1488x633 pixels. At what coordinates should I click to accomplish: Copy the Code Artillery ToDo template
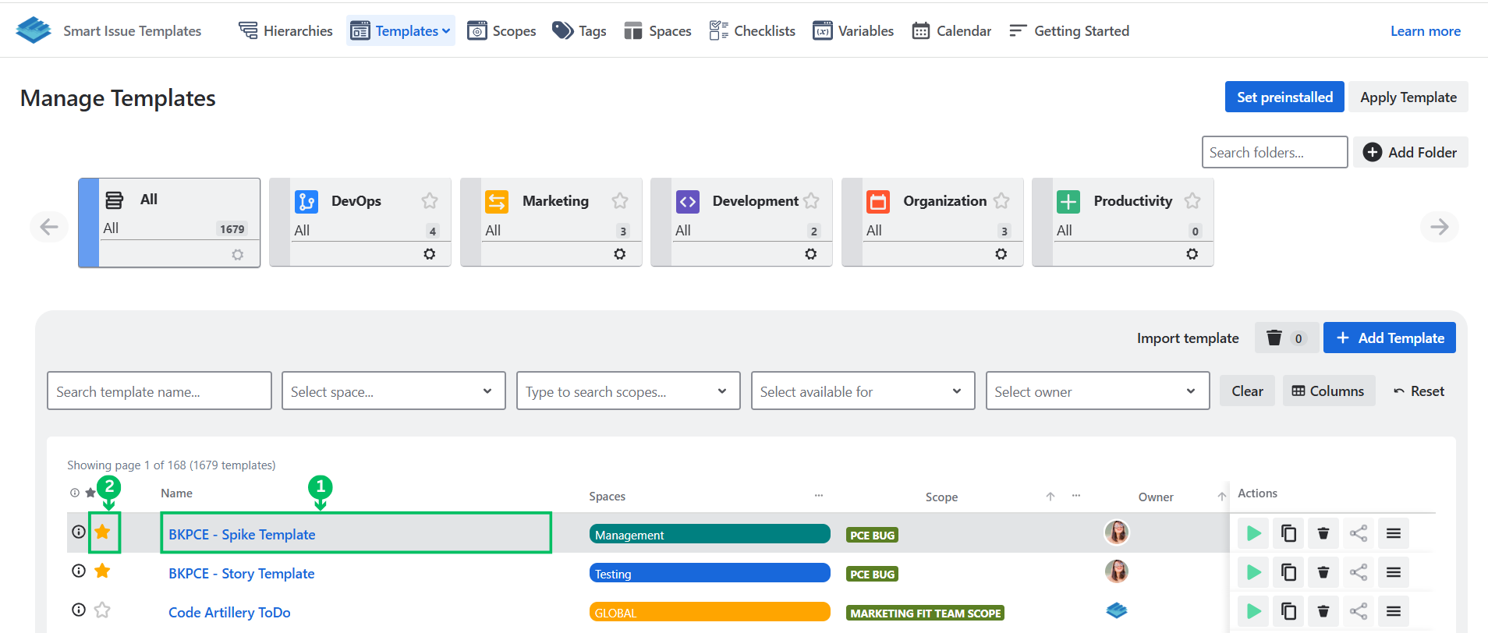coord(1288,611)
